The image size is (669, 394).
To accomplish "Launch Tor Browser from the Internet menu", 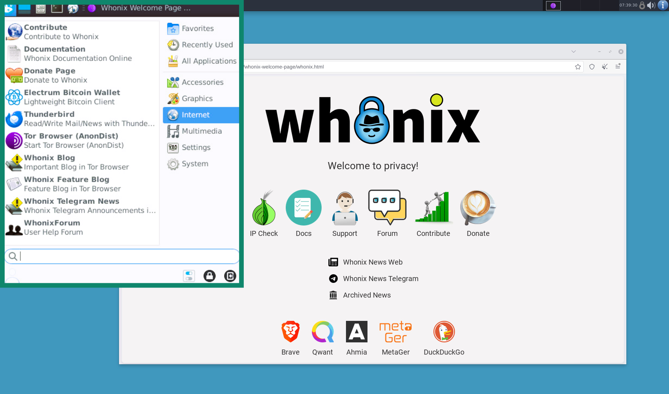I will [71, 140].
